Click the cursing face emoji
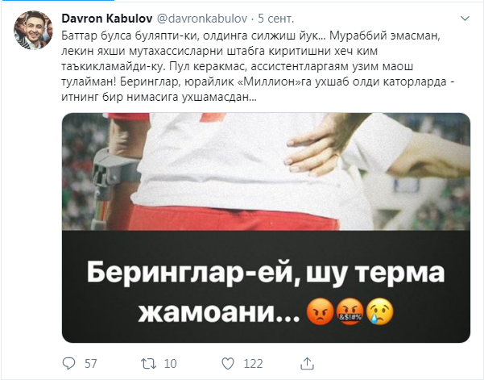The width and height of the screenshot is (484, 380). click(350, 311)
